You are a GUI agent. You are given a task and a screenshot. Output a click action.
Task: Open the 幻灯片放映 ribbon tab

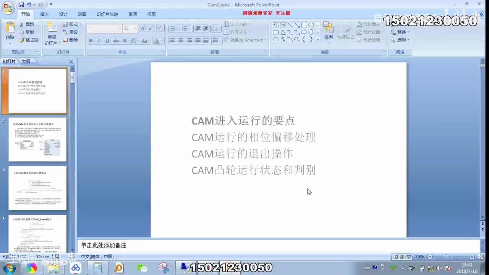click(x=107, y=14)
